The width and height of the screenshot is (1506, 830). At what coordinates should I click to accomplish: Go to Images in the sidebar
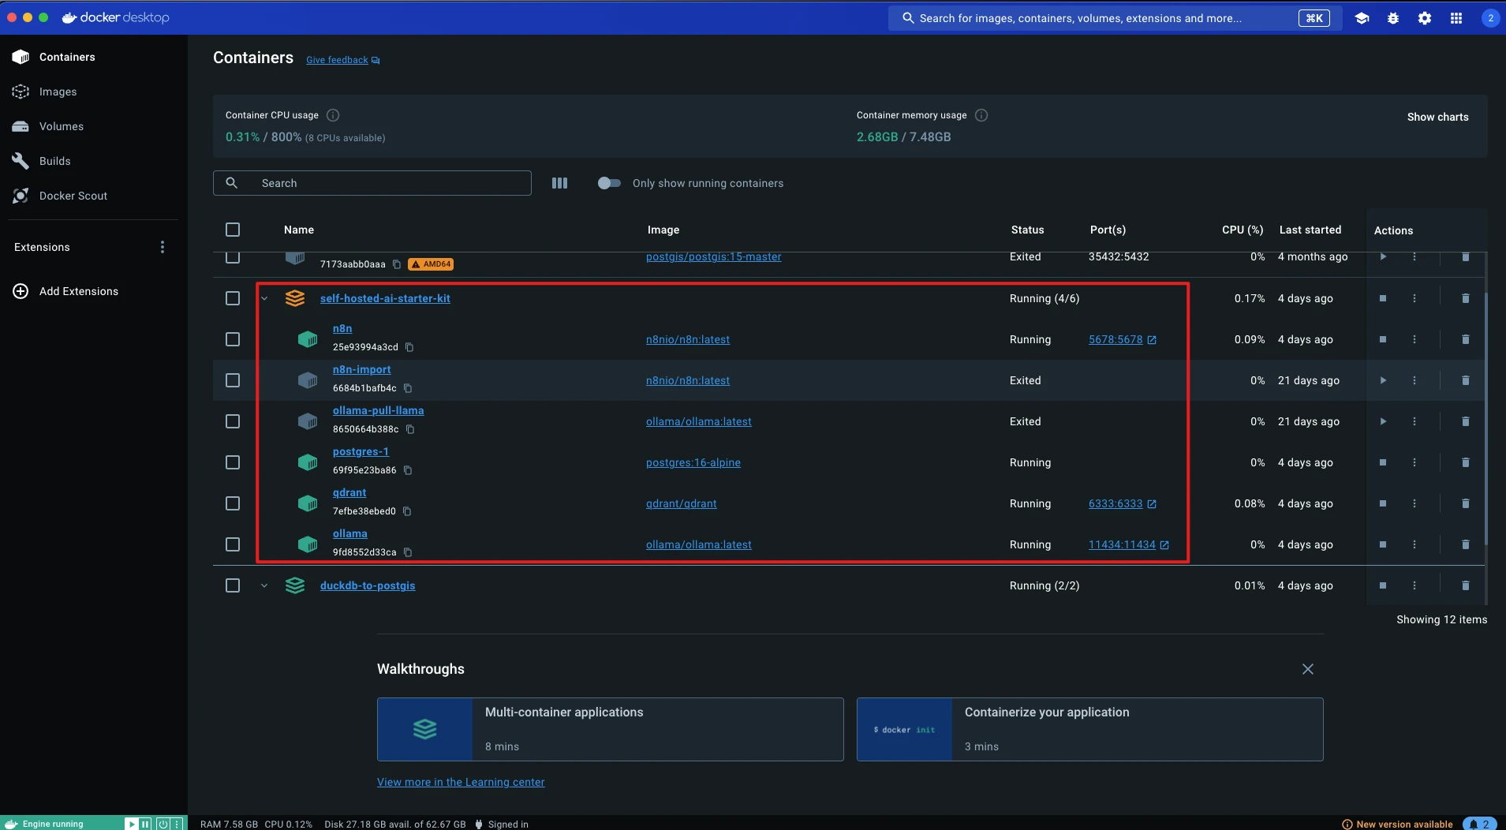[58, 92]
